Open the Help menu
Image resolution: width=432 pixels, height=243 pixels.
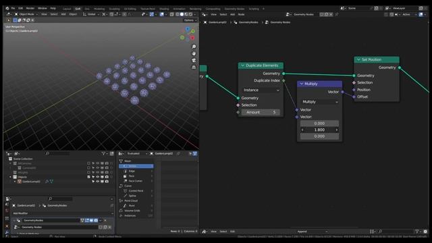coord(53,9)
